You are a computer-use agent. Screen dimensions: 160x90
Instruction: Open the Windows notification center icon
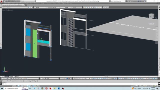click(x=157, y=88)
